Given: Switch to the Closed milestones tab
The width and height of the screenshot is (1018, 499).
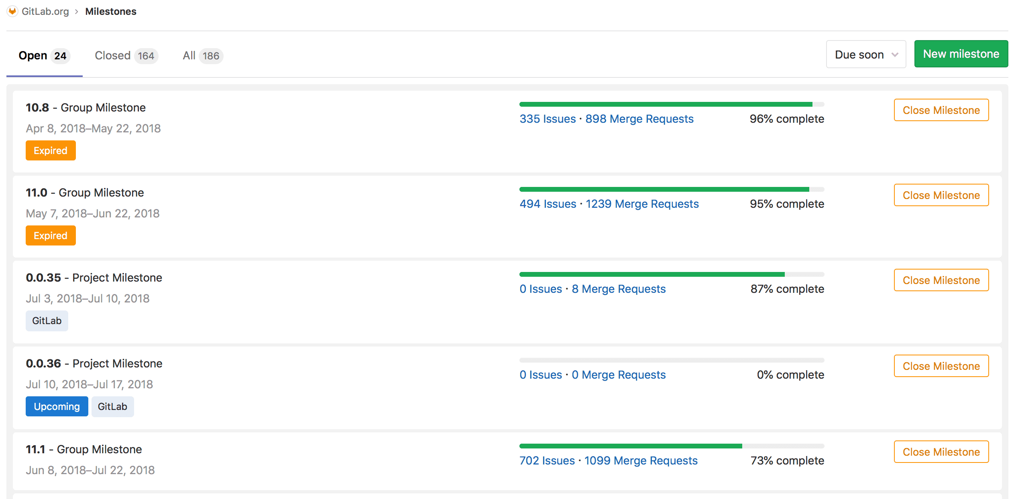Looking at the screenshot, I should click(113, 55).
